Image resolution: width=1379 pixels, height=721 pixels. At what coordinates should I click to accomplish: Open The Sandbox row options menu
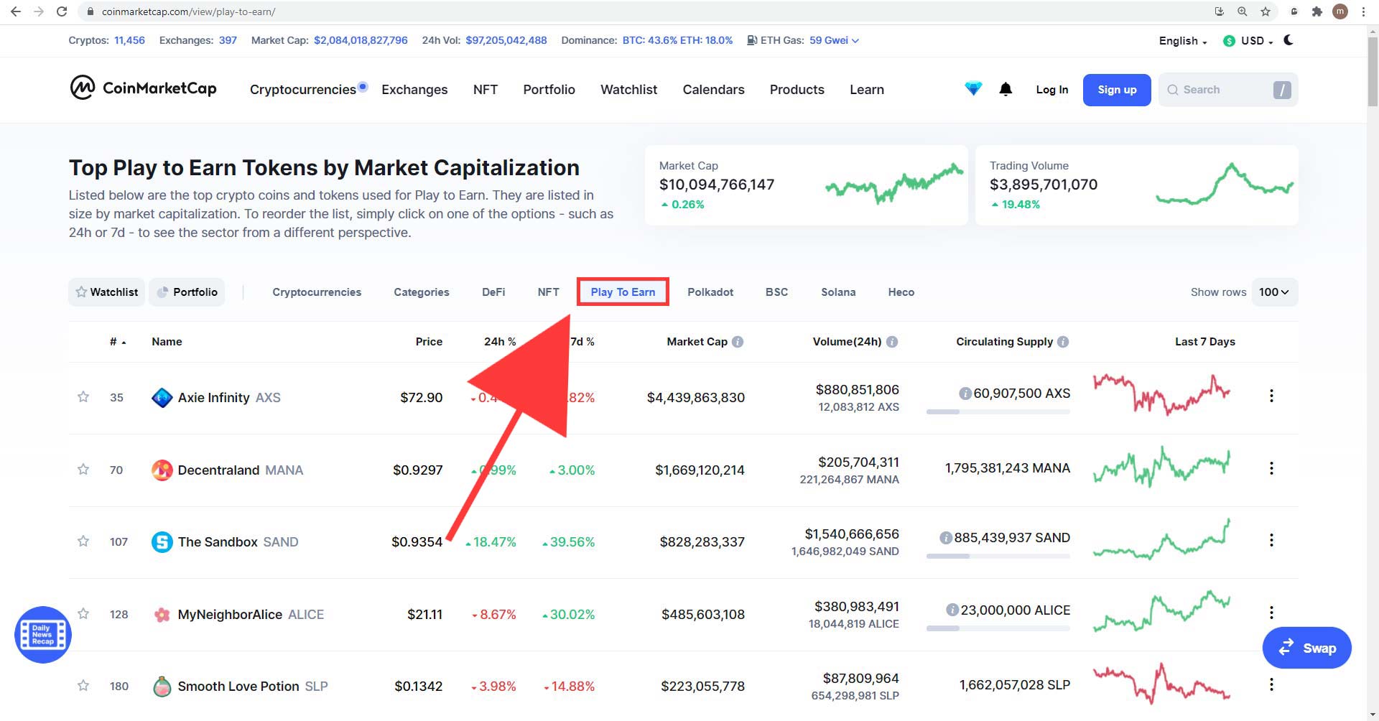tap(1271, 540)
